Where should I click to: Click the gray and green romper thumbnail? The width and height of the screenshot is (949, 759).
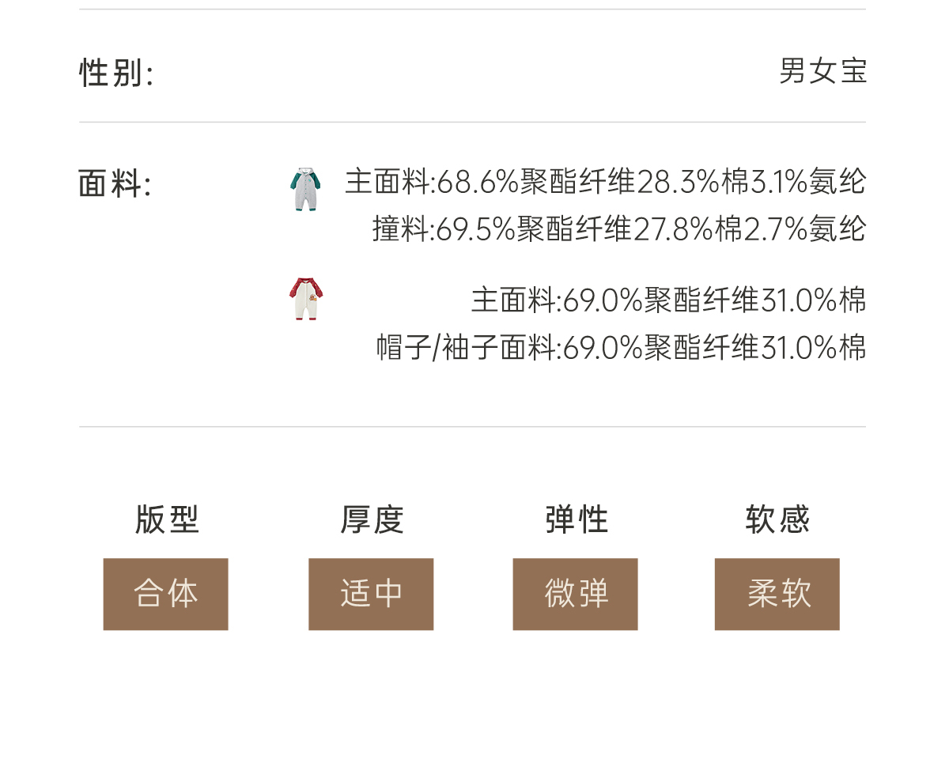(305, 189)
